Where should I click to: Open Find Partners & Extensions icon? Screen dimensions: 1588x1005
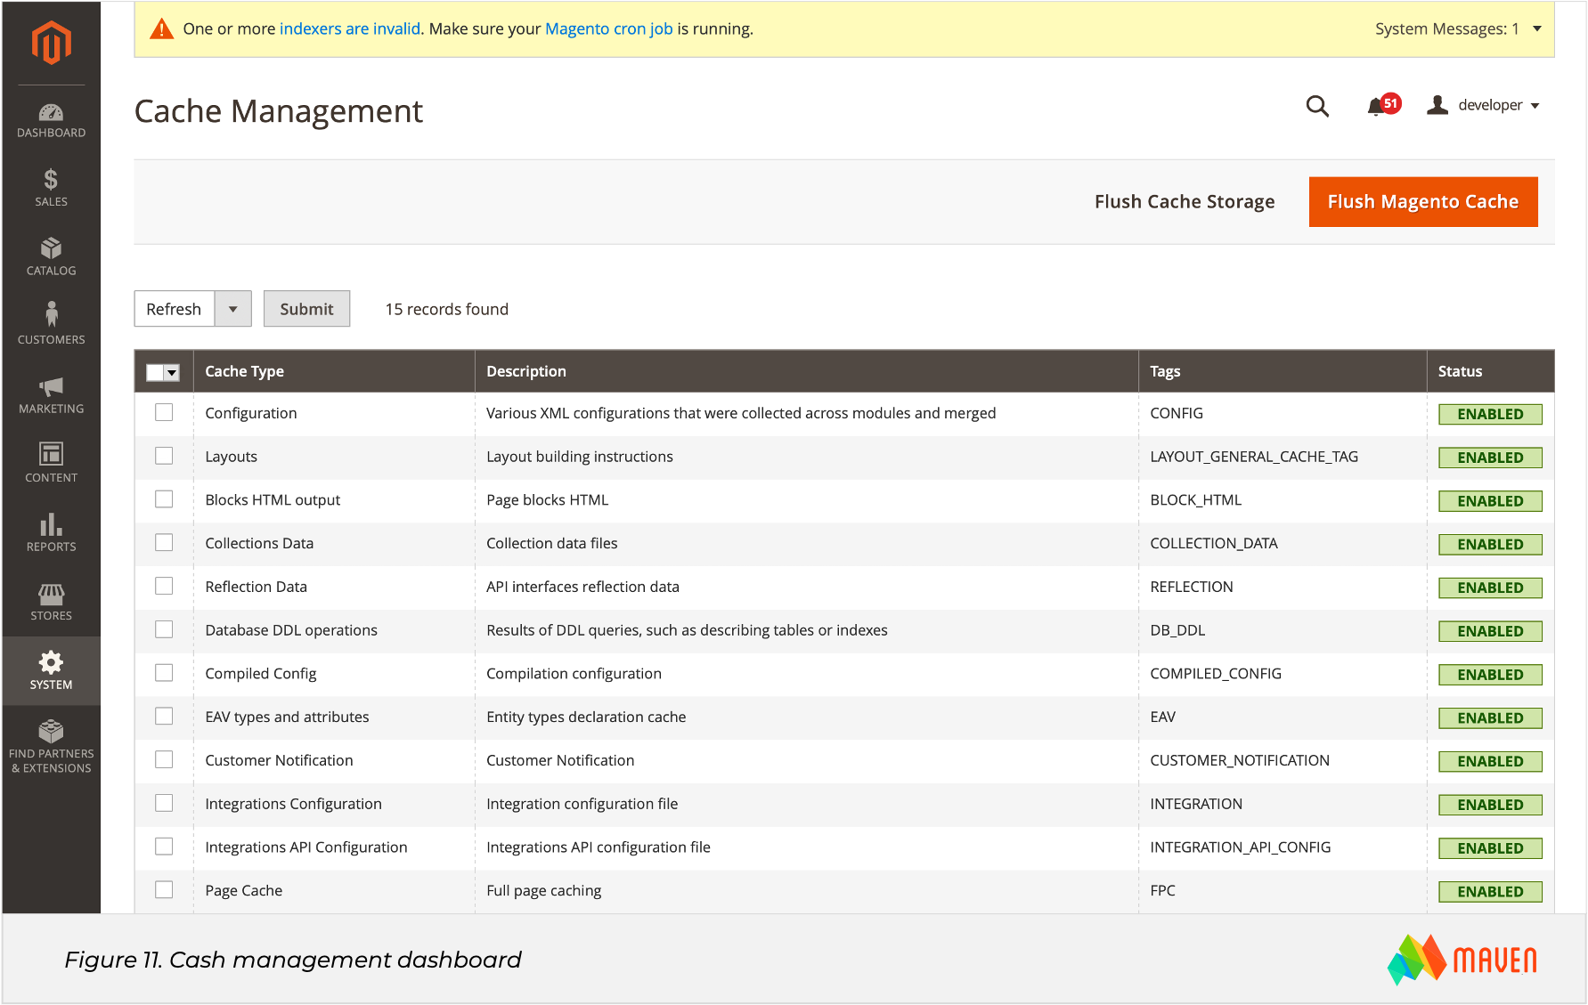coord(51,731)
